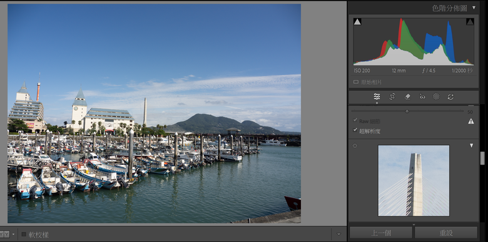Click the small bottom panel collapse arrow
This screenshot has height=242, width=488.
tap(414, 225)
